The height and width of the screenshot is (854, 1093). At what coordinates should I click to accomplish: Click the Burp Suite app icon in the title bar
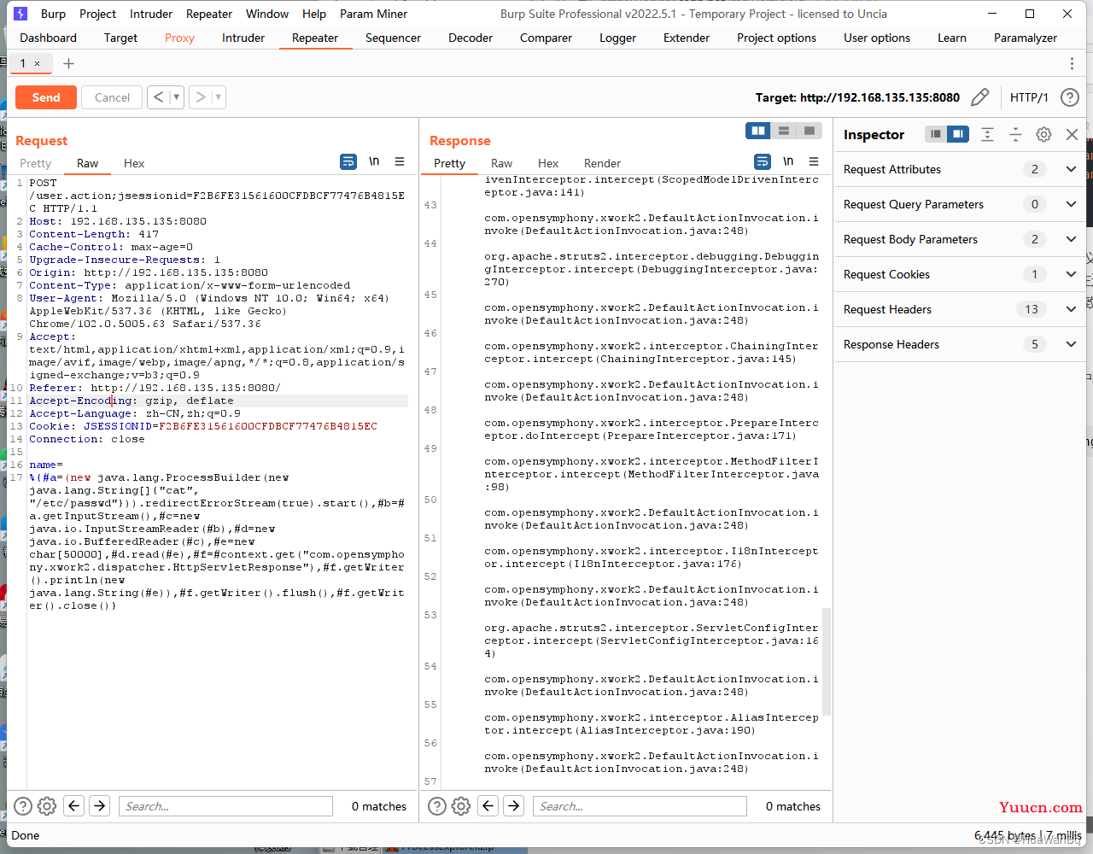click(20, 14)
